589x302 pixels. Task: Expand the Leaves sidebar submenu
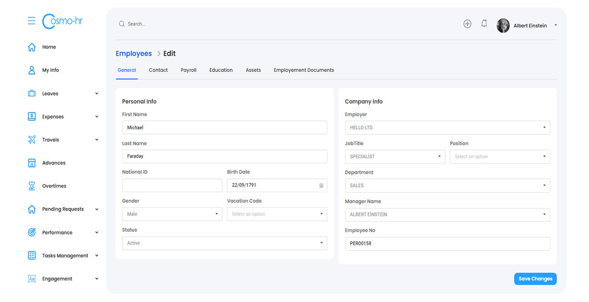pos(97,94)
